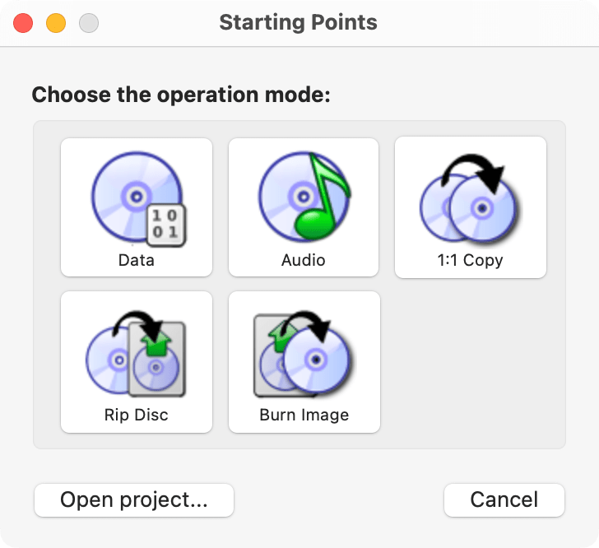Click the "Burn Image" caption text
The height and width of the screenshot is (548, 599).
(304, 415)
